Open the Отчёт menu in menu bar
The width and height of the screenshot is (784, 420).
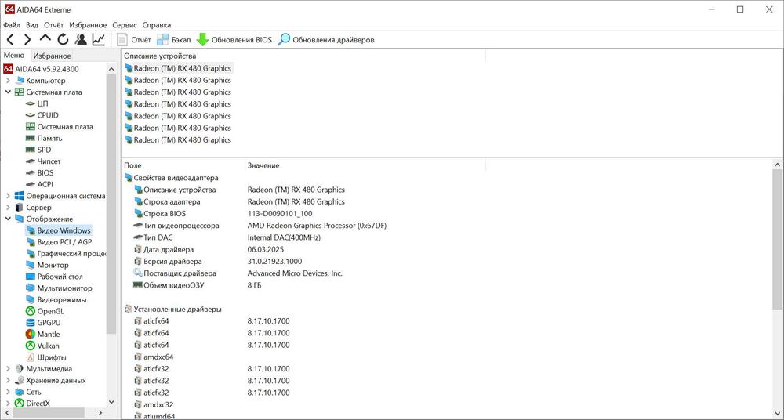pos(53,25)
